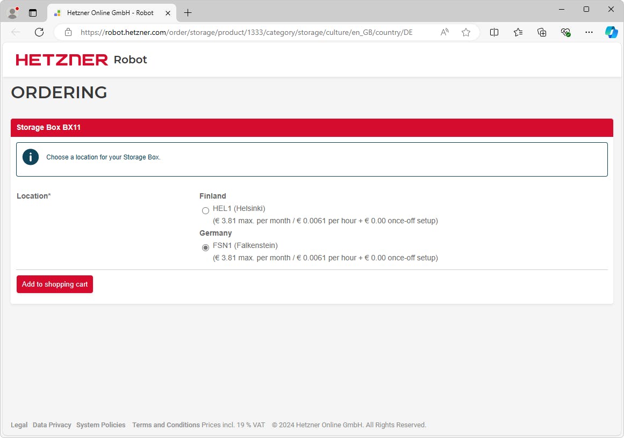Click the Hetzner logo
The image size is (624, 438).
pos(62,60)
